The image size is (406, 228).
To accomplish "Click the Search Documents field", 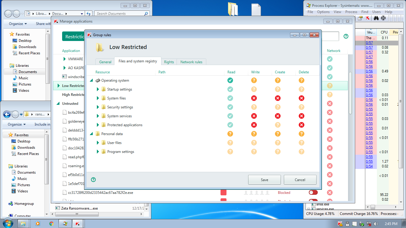I will point(122,14).
